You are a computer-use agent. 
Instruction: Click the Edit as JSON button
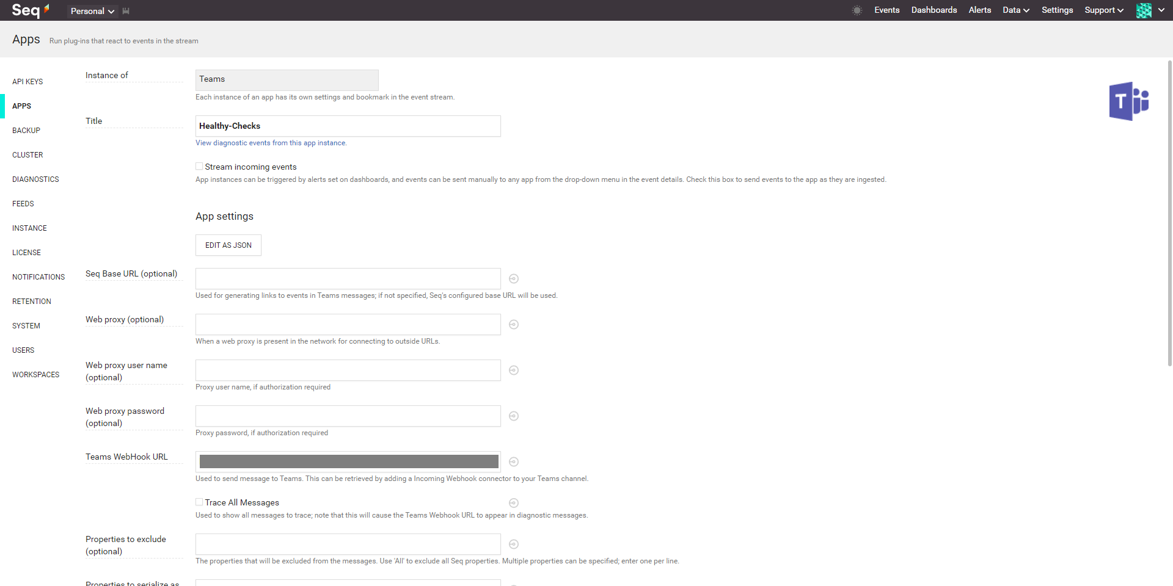pyautogui.click(x=228, y=245)
